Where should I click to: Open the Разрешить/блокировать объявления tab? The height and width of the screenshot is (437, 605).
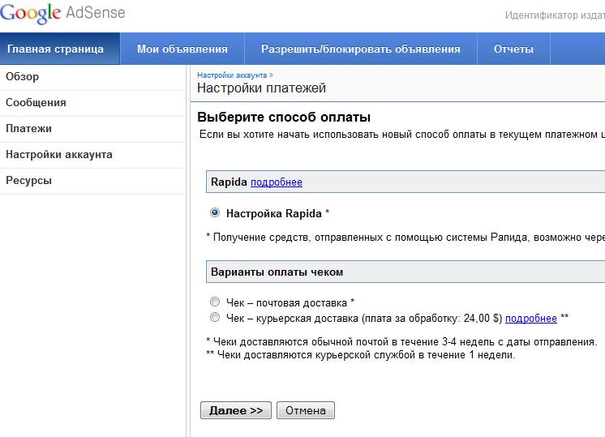pos(363,49)
